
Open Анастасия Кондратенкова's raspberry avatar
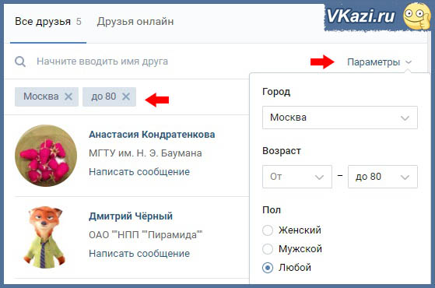46,156
